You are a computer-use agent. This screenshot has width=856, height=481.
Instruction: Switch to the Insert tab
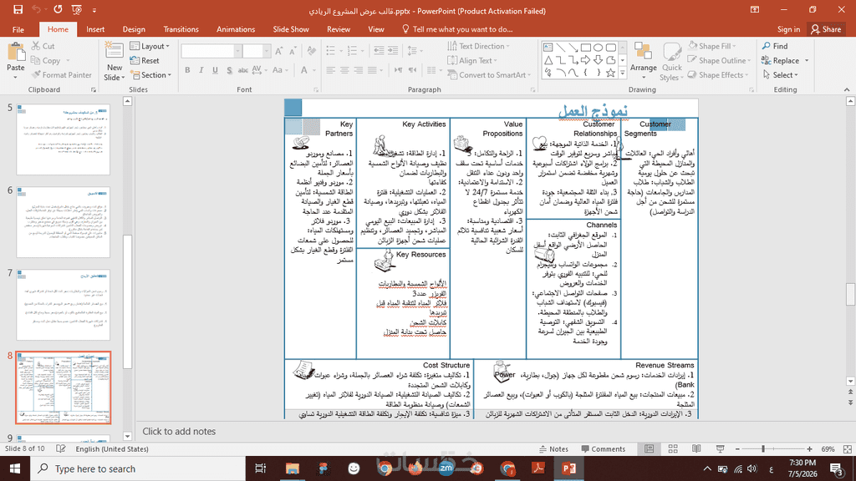tap(95, 29)
